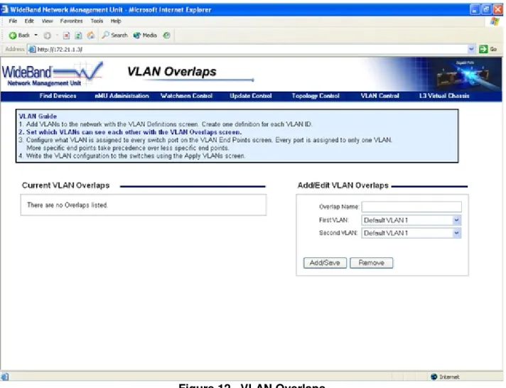Open the Media toolbar button
This screenshot has height=388, width=506.
click(145, 36)
